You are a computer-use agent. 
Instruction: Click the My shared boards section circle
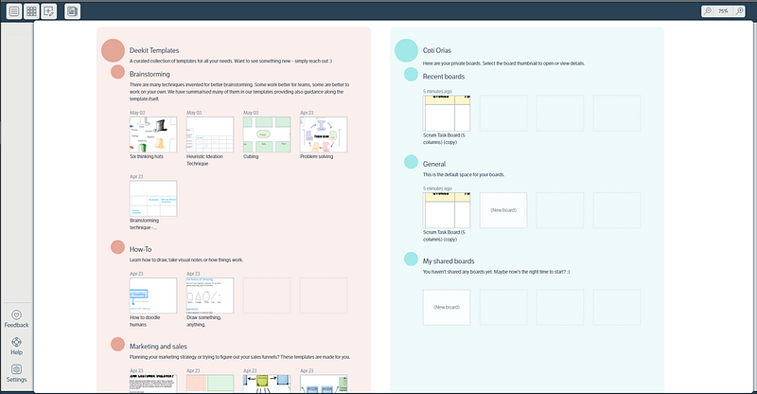[411, 260]
